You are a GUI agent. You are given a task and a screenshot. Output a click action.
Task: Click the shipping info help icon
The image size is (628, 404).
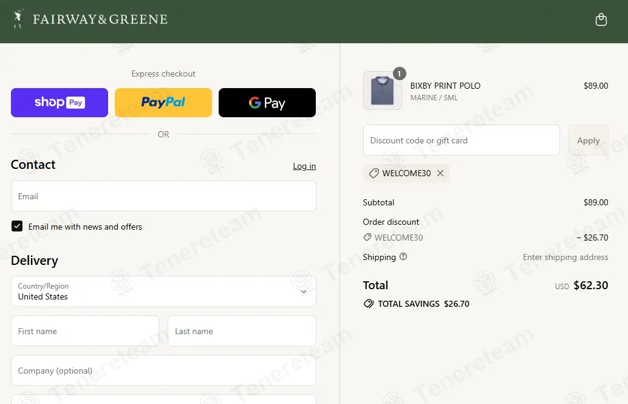coord(403,257)
